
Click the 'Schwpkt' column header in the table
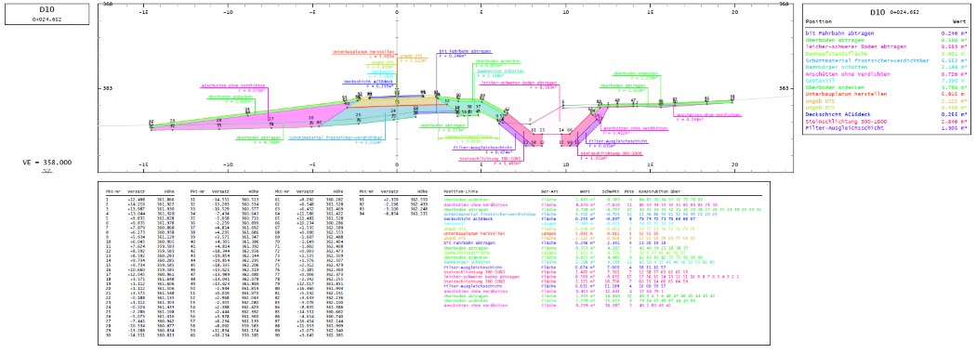tap(610, 190)
